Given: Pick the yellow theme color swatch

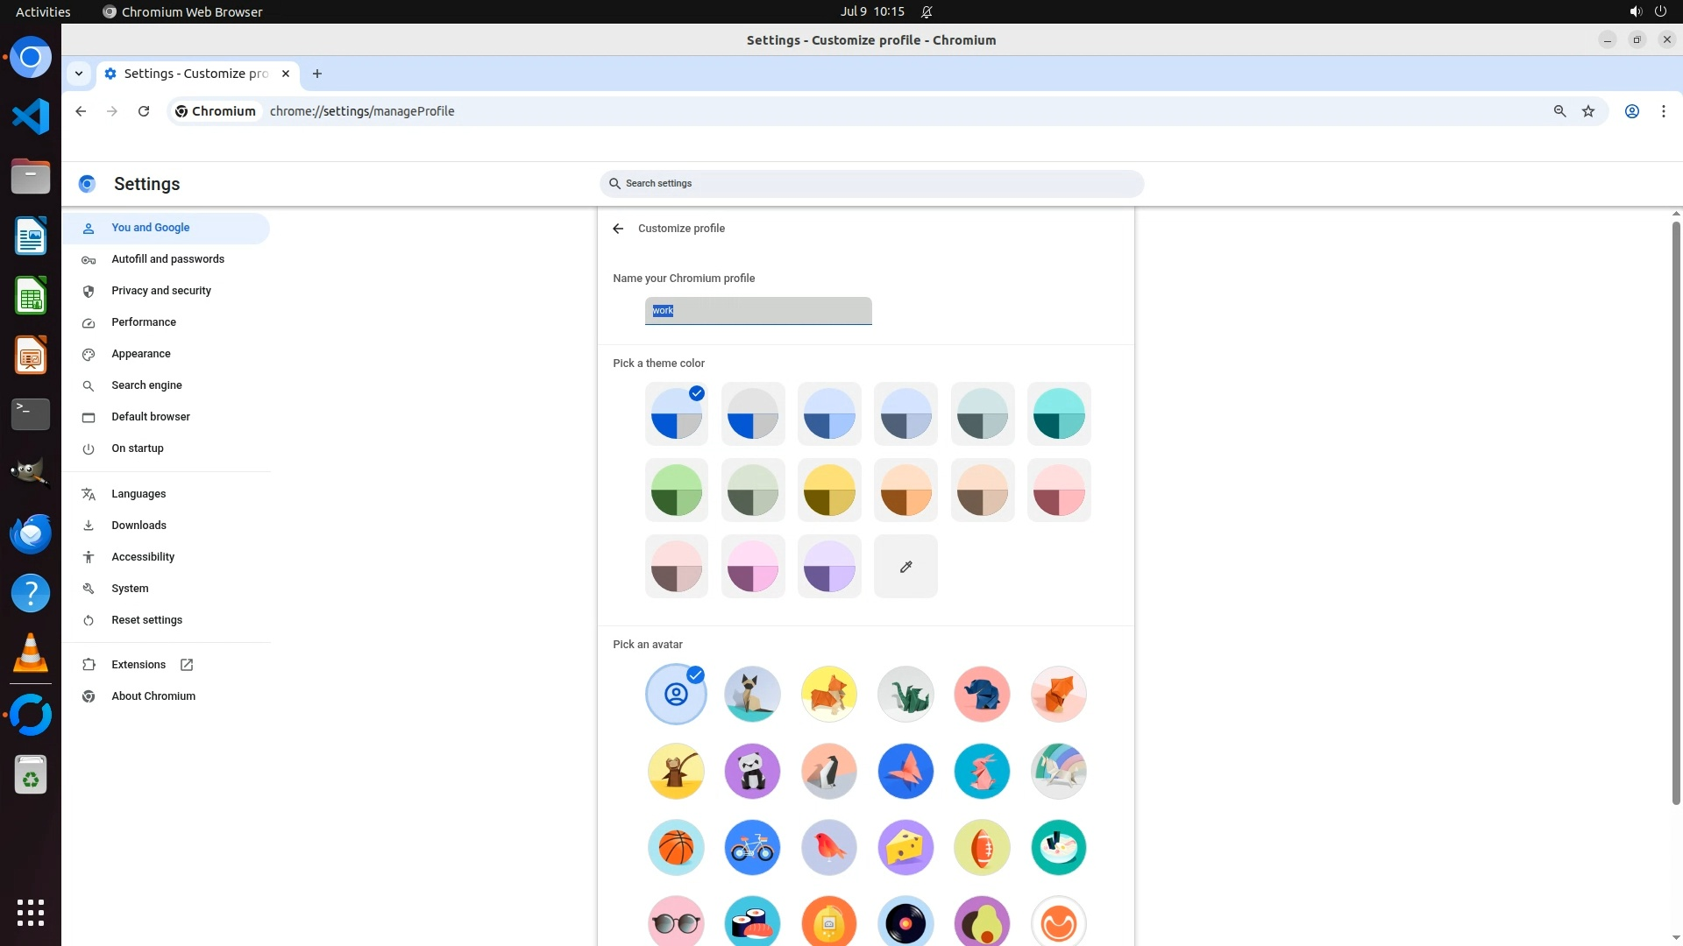Looking at the screenshot, I should (x=829, y=491).
